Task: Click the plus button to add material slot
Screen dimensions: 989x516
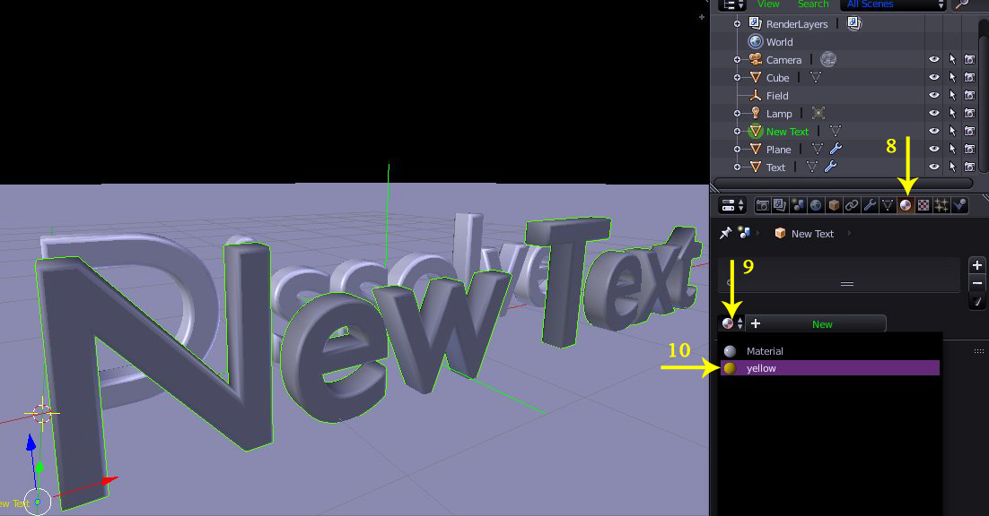Action: tap(976, 264)
